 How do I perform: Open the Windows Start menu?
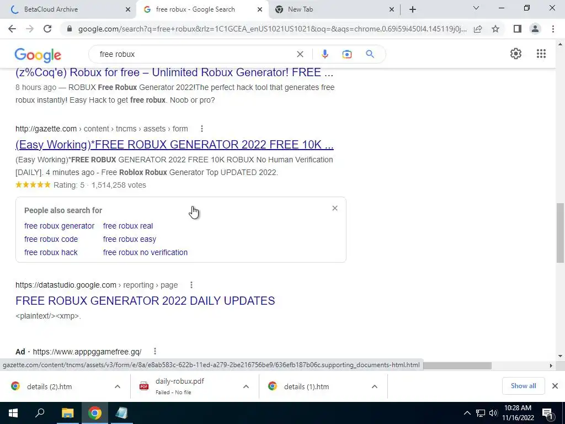click(x=13, y=413)
